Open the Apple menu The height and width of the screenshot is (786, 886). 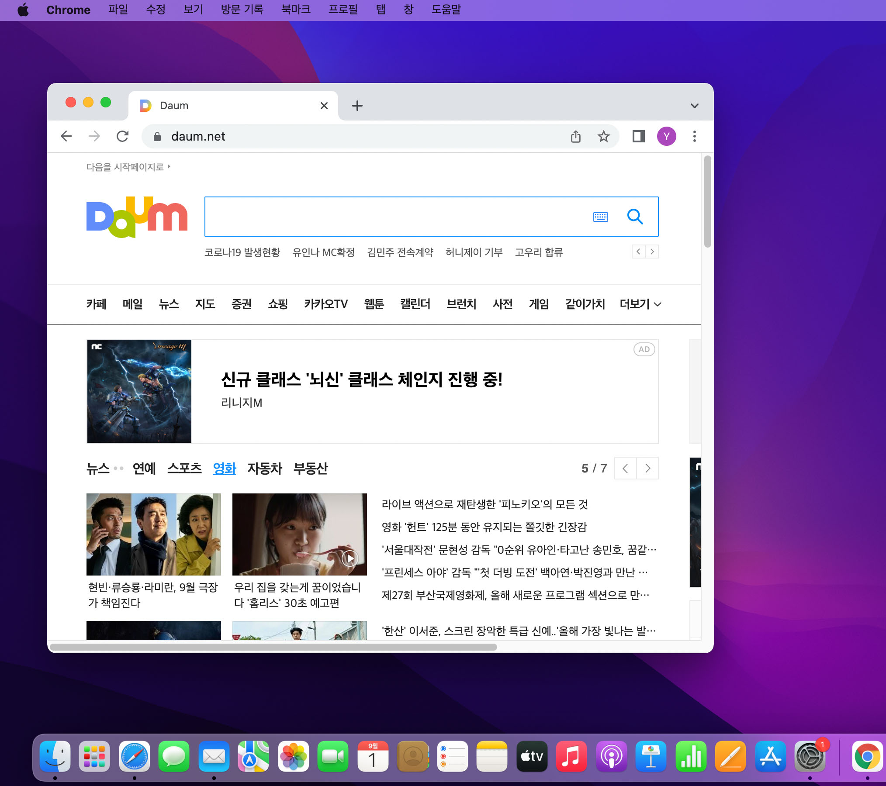[x=23, y=10]
